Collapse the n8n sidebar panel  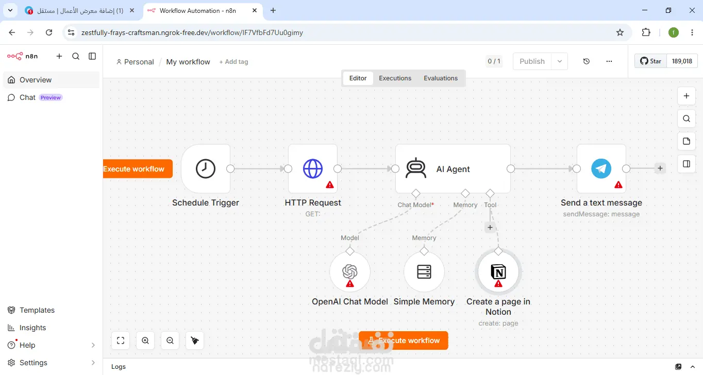(92, 56)
